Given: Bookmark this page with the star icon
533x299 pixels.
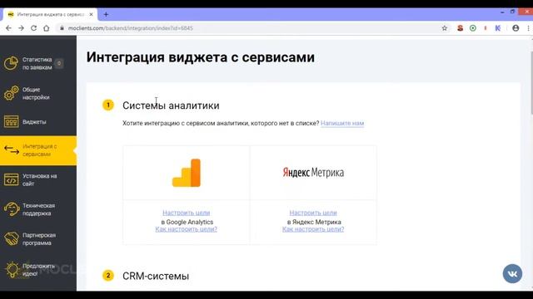Looking at the screenshot, I should [444, 28].
